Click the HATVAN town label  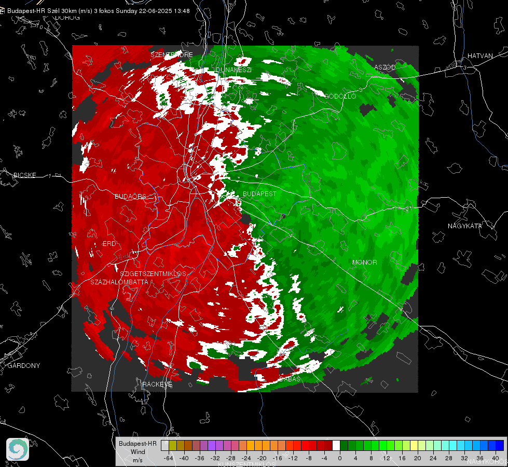480,56
